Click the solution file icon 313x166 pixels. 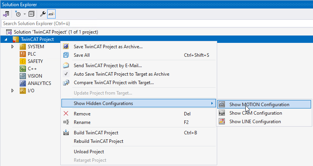(x=9, y=32)
